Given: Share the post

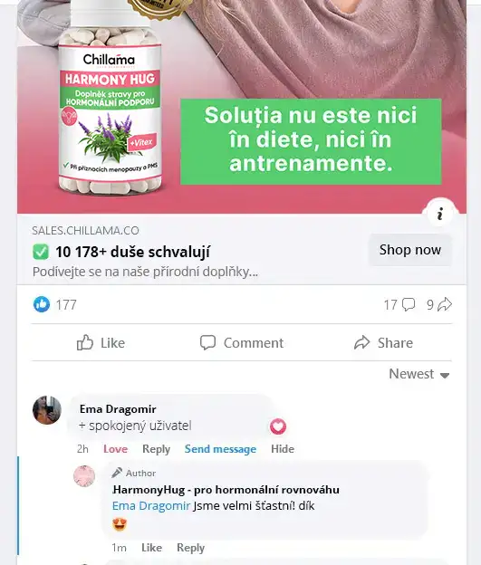Looking at the screenshot, I should [x=383, y=342].
